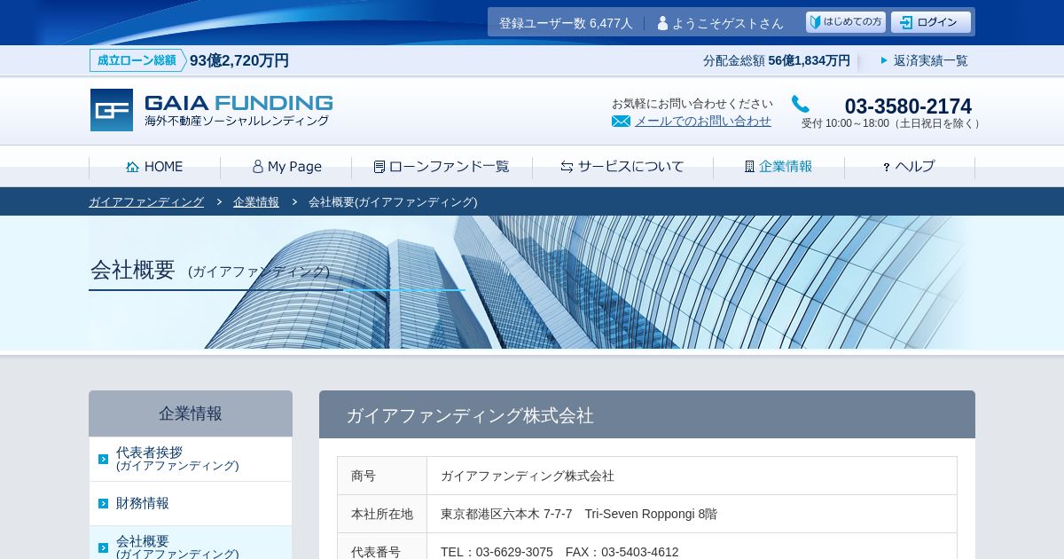Viewport: 1064px width, 559px height.
Task: Click arrow icon beside 代表者挨拶
Action: [103, 459]
